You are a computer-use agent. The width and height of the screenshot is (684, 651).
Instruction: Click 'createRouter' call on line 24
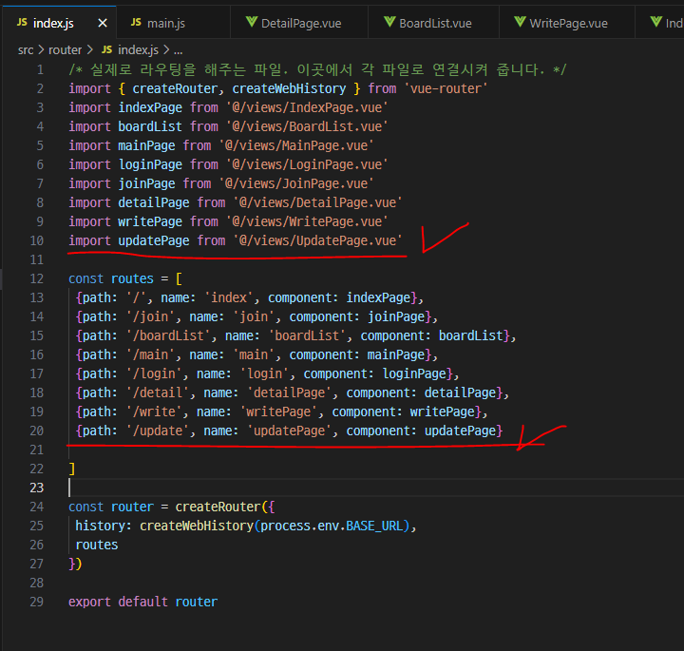point(218,507)
